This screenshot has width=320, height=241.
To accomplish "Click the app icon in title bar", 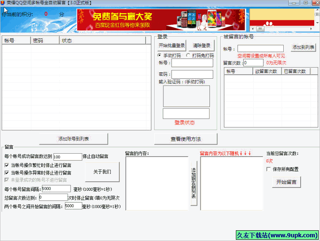I will tap(2, 3).
